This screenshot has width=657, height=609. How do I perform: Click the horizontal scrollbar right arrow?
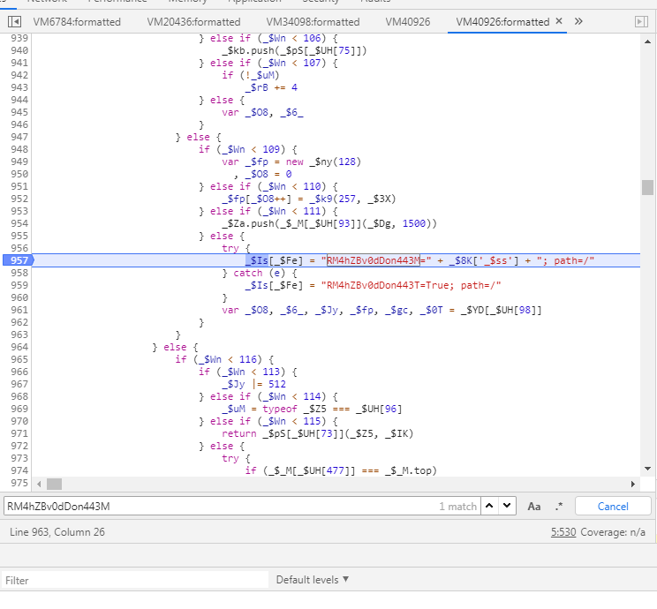click(632, 484)
